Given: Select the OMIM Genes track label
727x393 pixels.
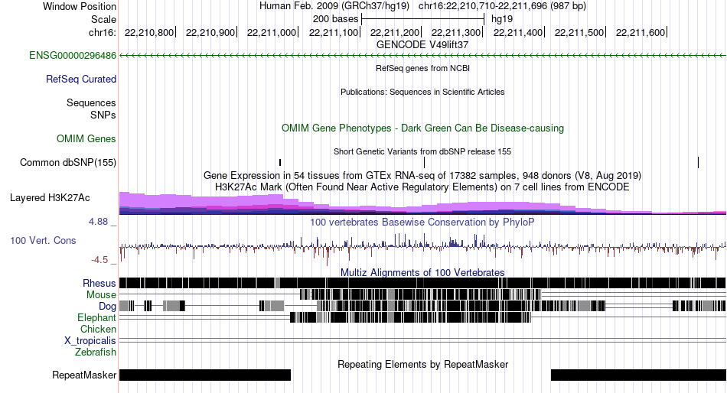Looking at the screenshot, I should point(86,139).
